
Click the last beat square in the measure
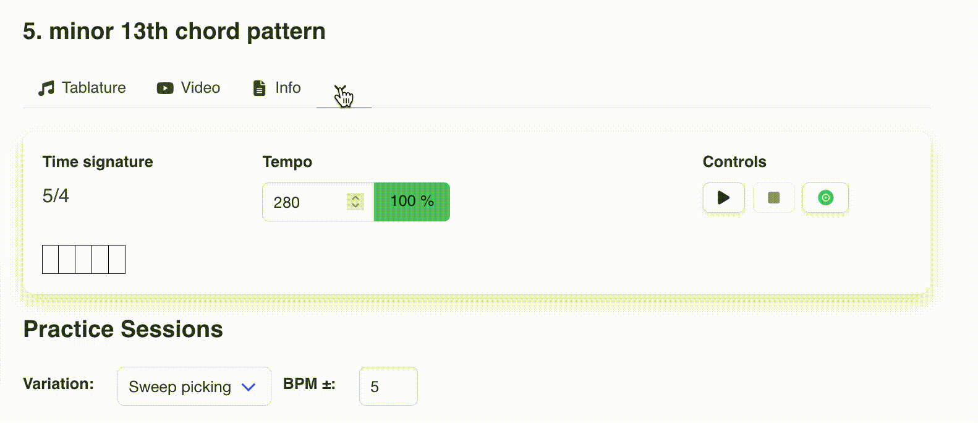click(117, 258)
